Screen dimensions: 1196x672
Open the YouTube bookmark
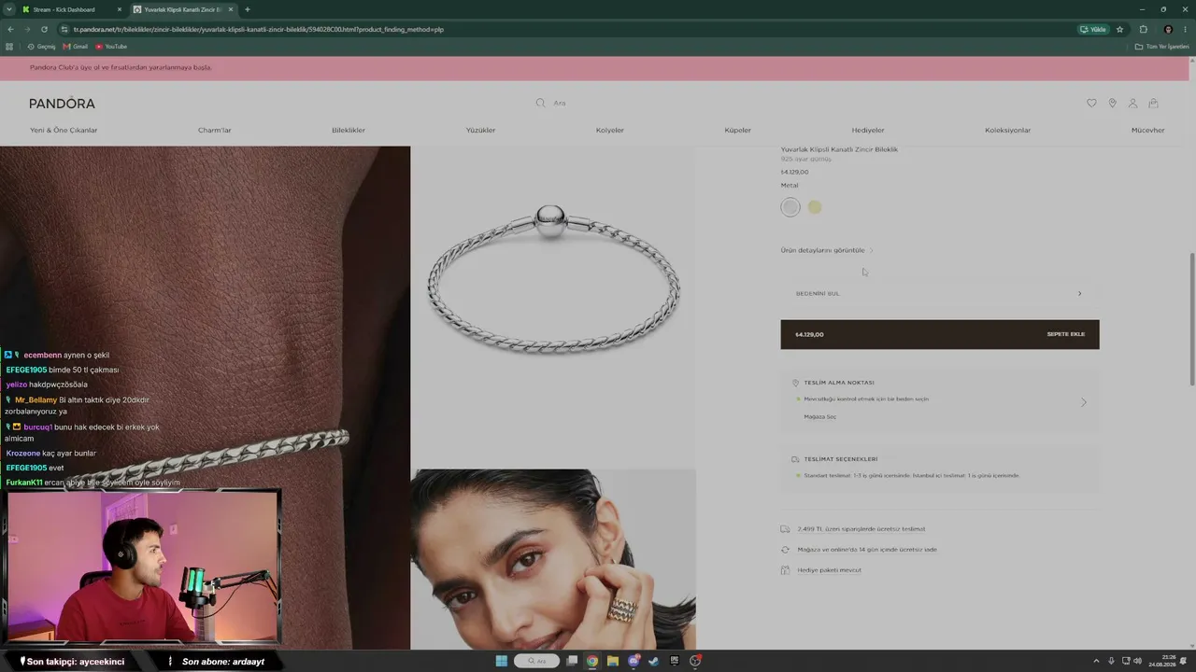click(x=111, y=47)
